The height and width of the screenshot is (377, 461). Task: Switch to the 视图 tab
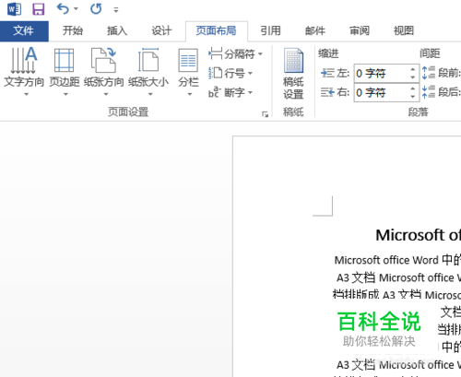coord(404,30)
